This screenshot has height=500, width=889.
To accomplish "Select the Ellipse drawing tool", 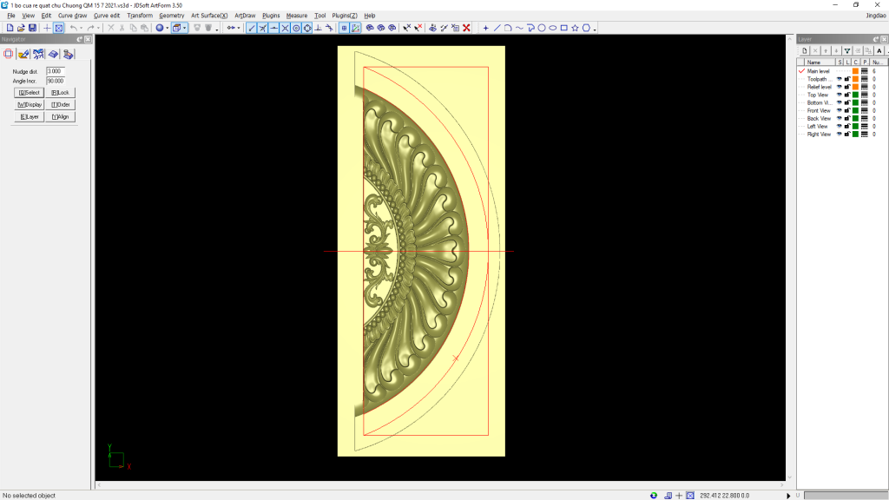I will pos(553,28).
